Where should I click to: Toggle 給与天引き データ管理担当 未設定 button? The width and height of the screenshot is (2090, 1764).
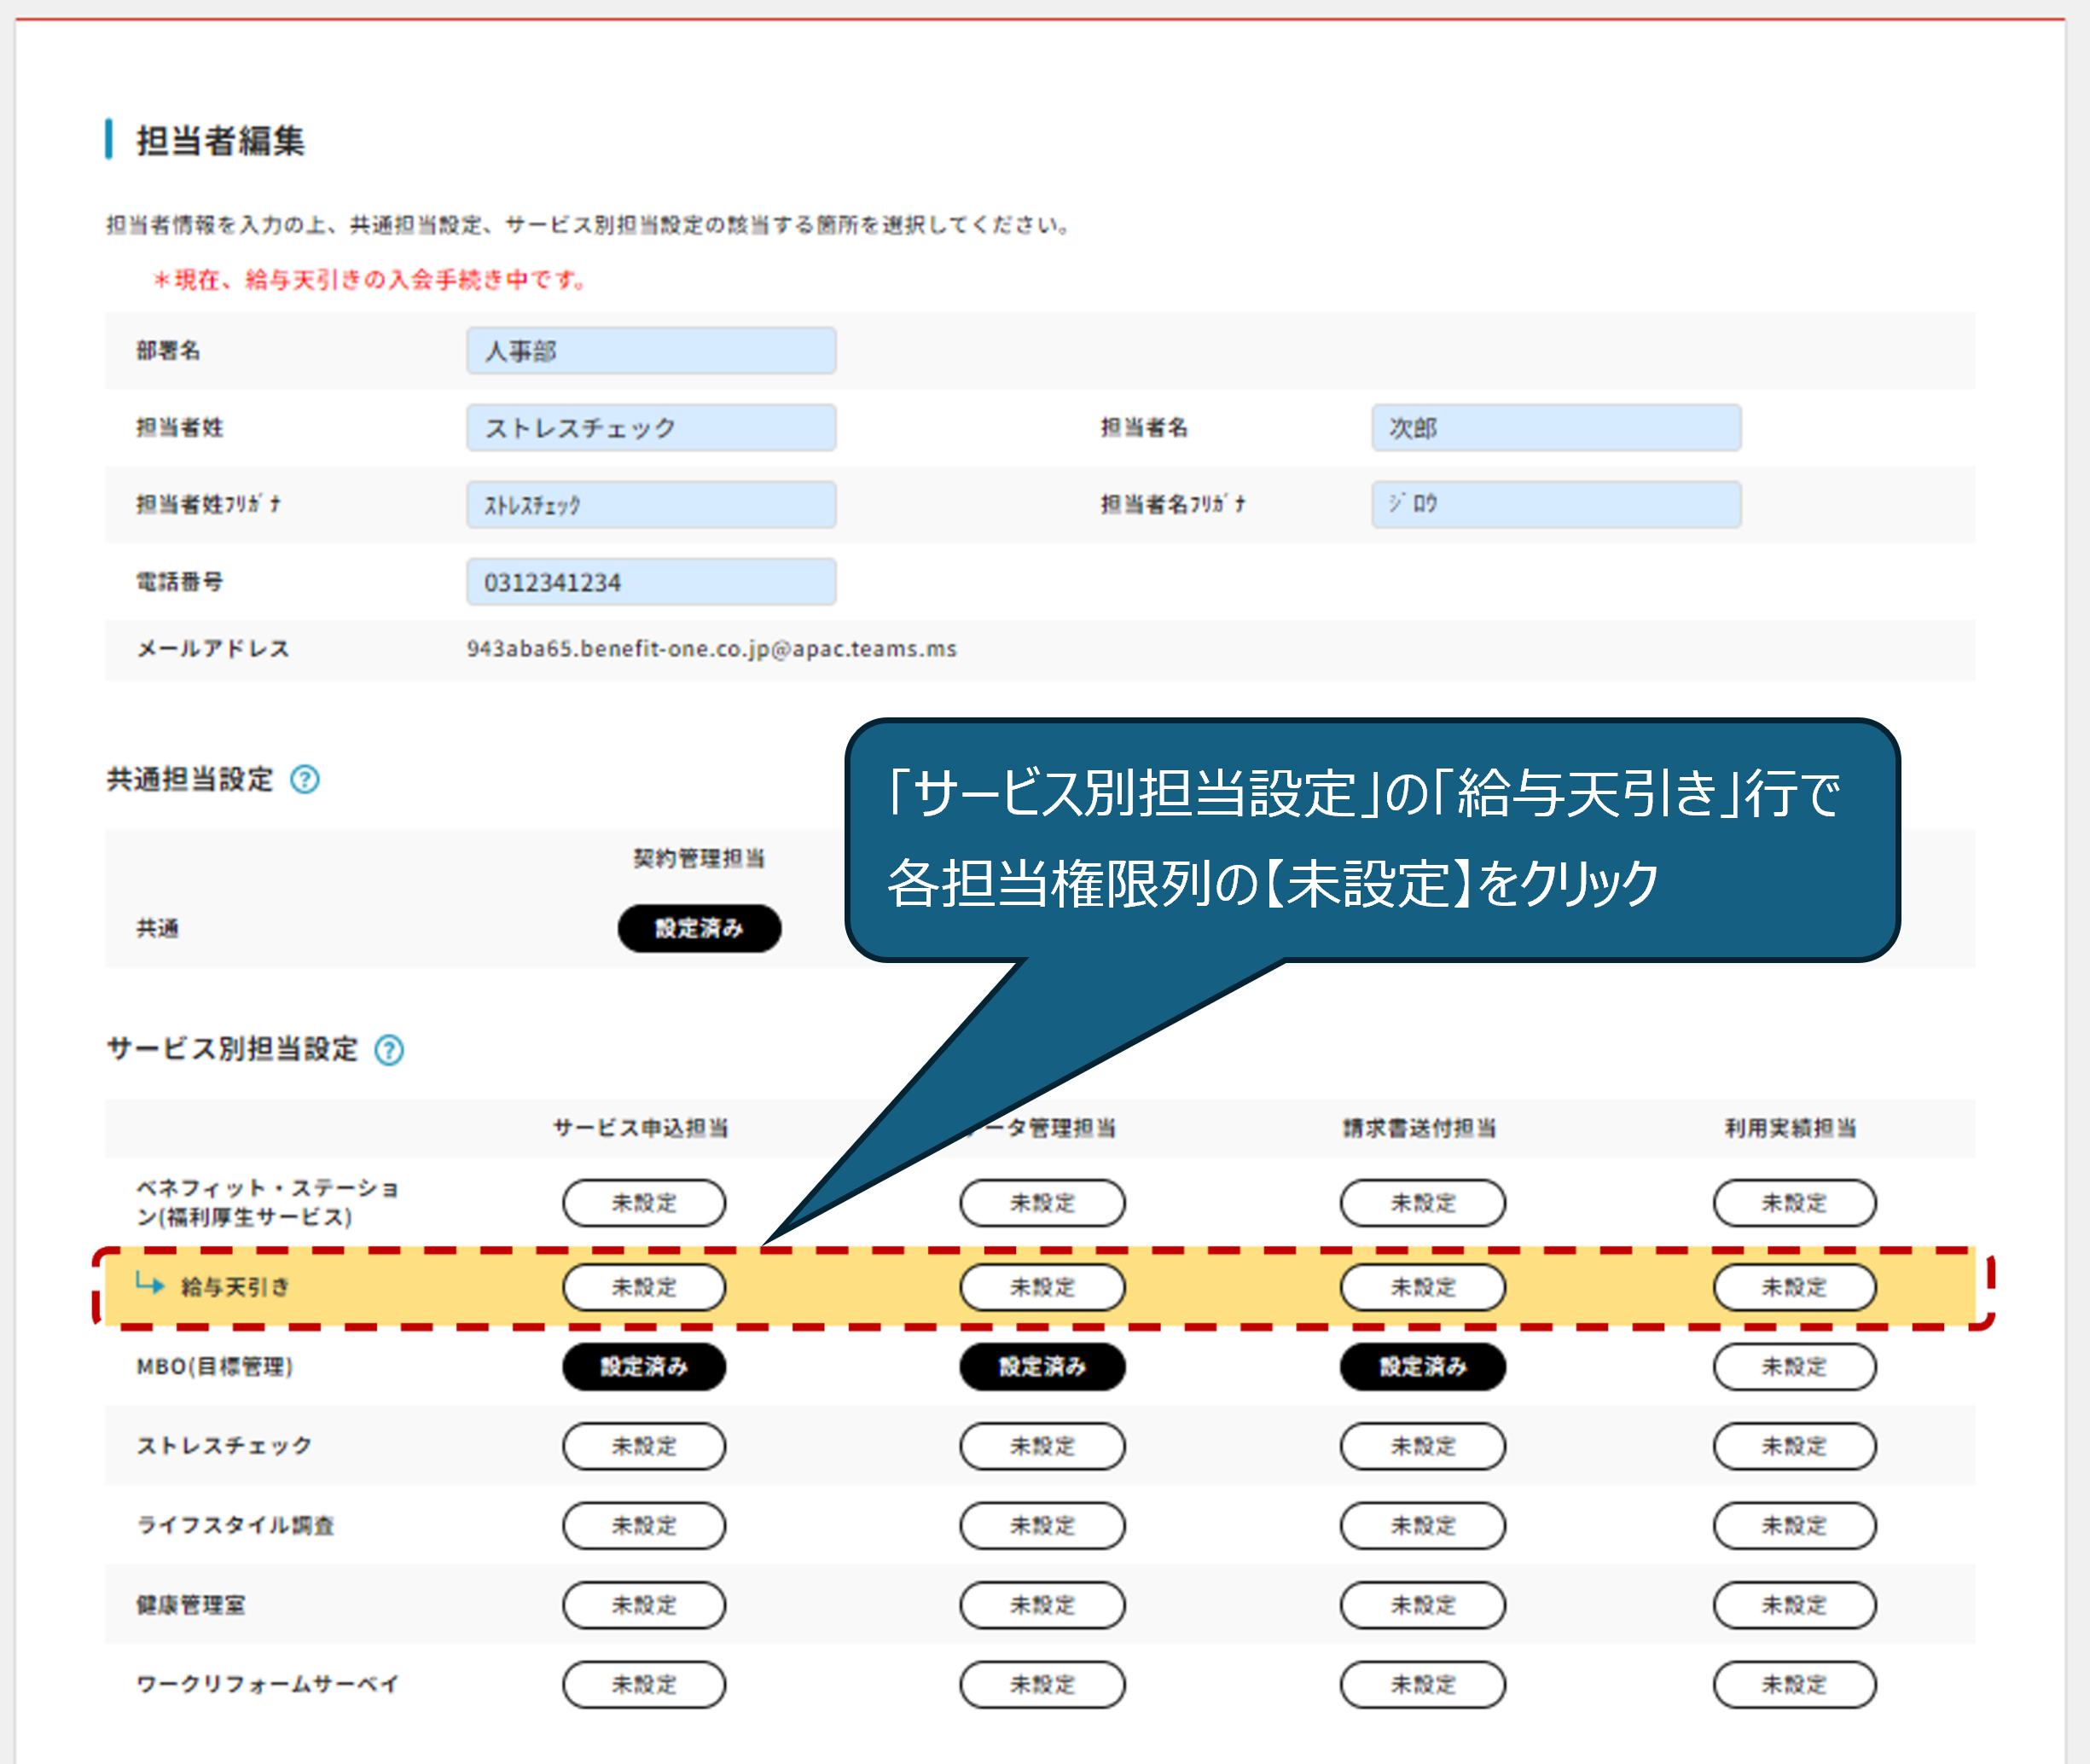(1042, 1287)
